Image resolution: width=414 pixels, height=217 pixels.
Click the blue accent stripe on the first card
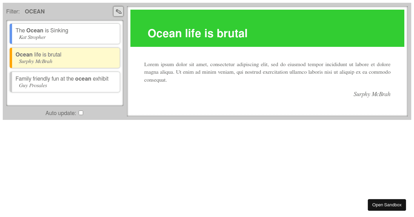[11, 33]
